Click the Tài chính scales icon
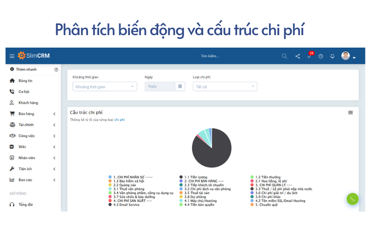The height and width of the screenshot is (231, 371). pyautogui.click(x=13, y=125)
